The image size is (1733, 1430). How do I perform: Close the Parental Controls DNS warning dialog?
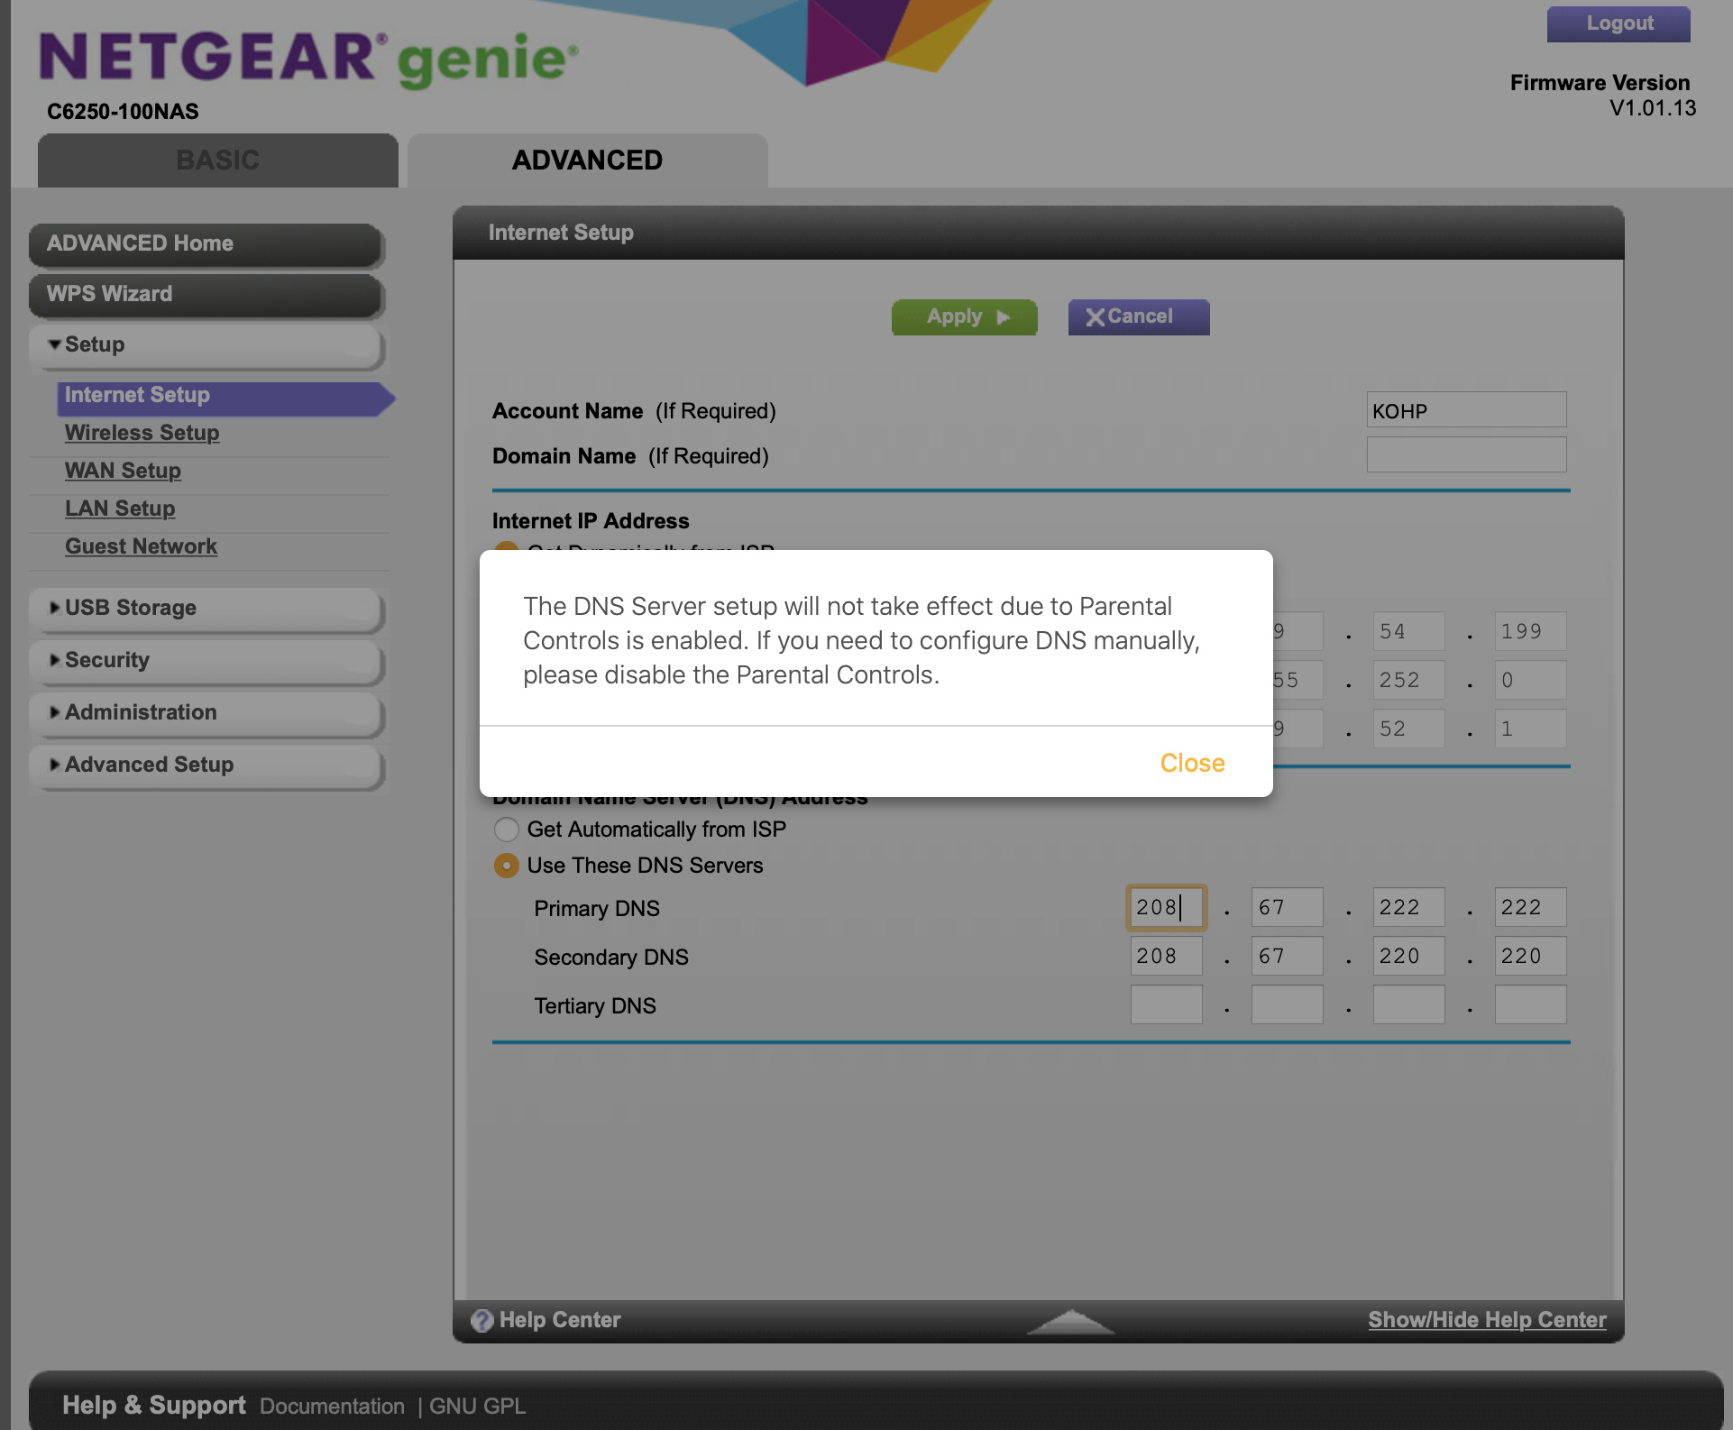tap(1192, 763)
